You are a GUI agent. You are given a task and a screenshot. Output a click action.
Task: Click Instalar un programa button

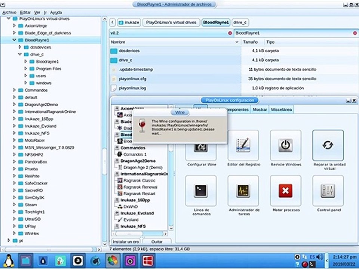126,242
